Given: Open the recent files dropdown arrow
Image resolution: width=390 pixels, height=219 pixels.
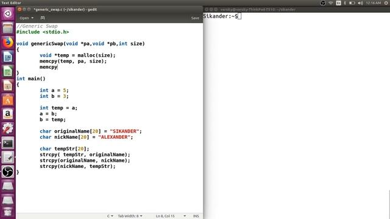Looking at the screenshot, I should [x=32, y=18].
